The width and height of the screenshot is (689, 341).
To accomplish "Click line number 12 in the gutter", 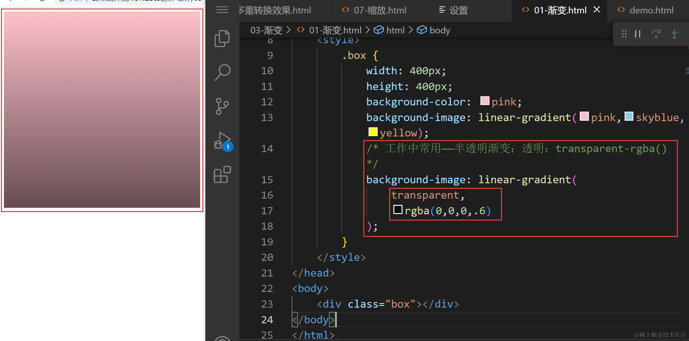I will point(267,102).
